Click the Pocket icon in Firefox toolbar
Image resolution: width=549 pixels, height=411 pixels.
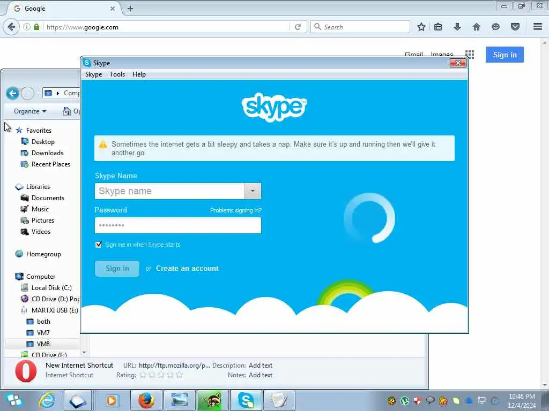tap(515, 27)
